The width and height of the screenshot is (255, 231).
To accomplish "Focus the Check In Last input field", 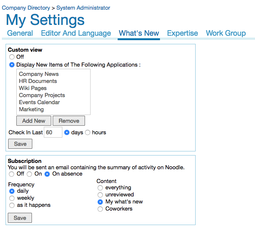I will coord(53,132).
